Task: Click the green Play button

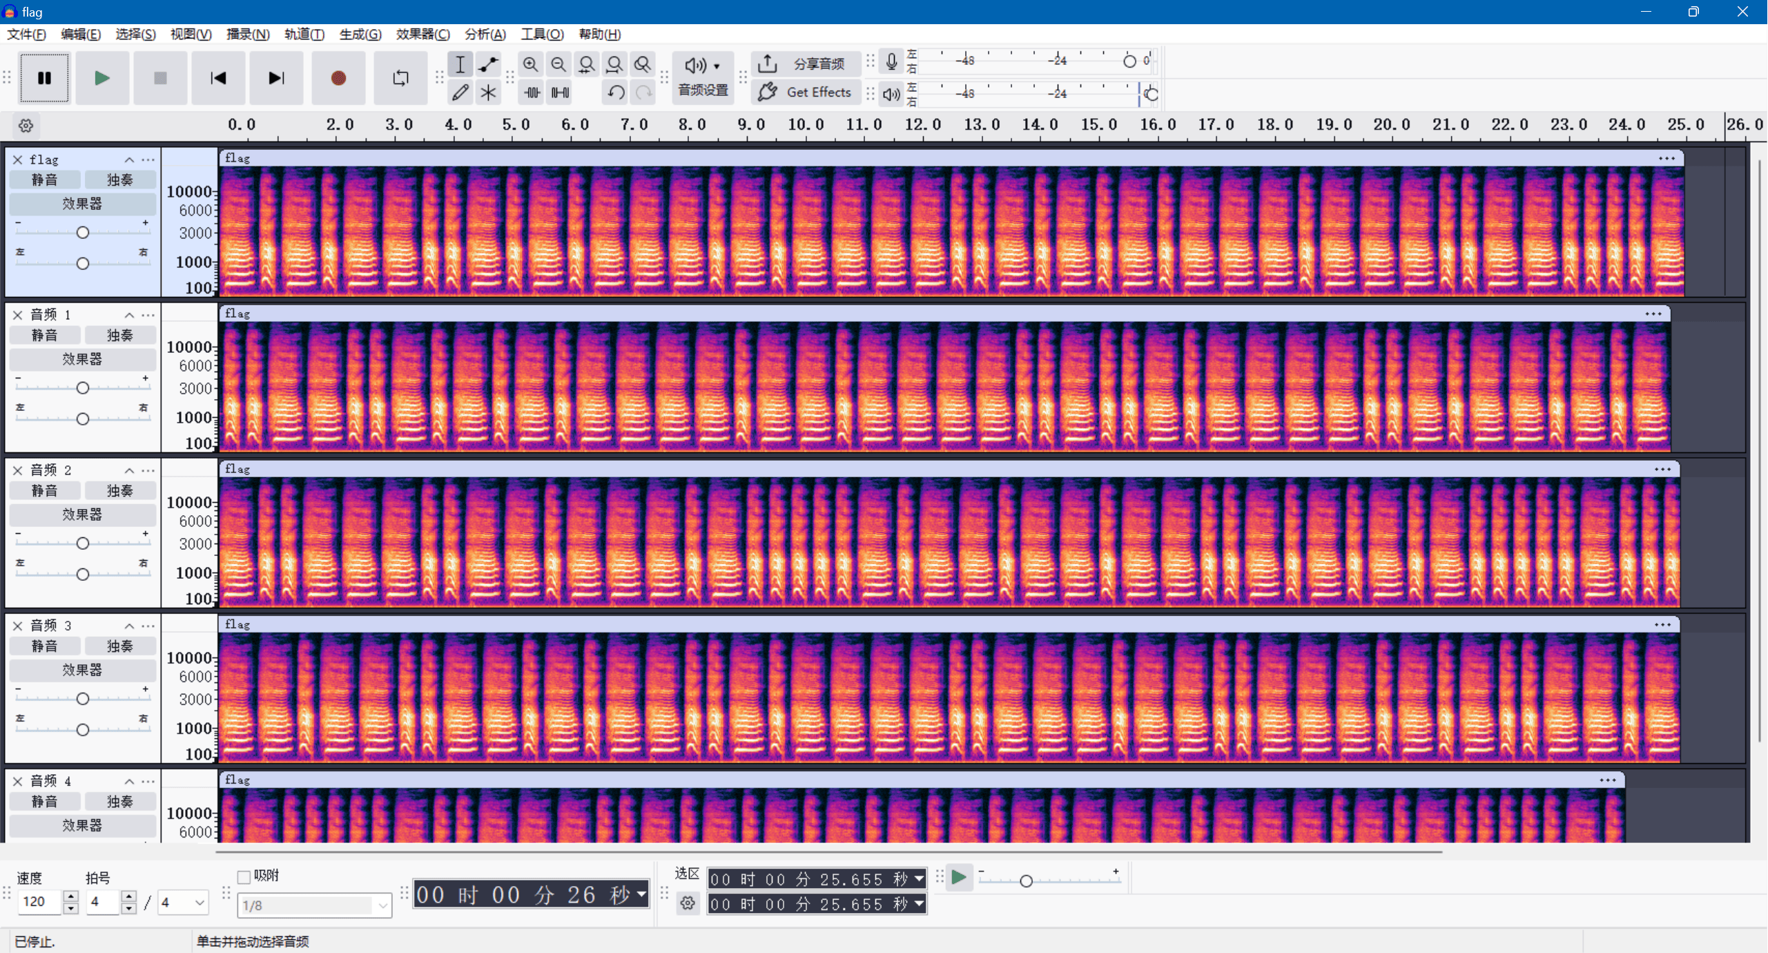Action: click(102, 78)
